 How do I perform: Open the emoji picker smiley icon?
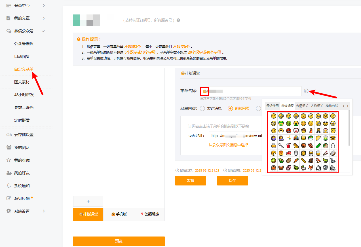[306, 91]
